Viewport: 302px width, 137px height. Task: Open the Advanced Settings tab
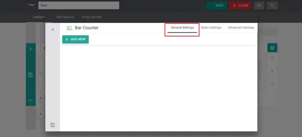point(241,28)
